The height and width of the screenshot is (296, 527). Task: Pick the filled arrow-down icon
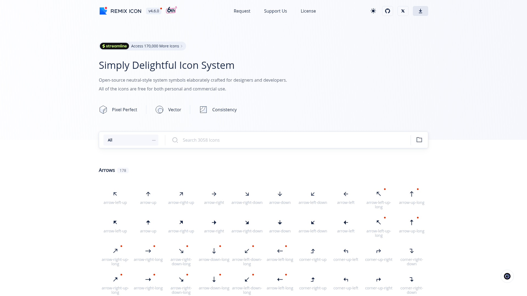(280, 223)
